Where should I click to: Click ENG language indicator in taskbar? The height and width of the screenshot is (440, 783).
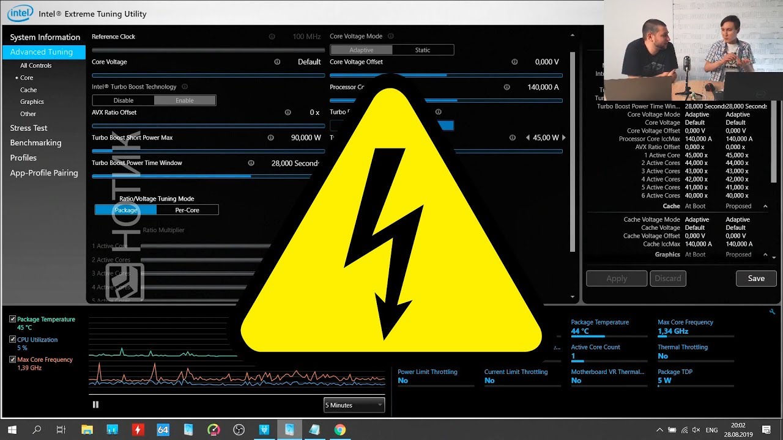point(712,430)
